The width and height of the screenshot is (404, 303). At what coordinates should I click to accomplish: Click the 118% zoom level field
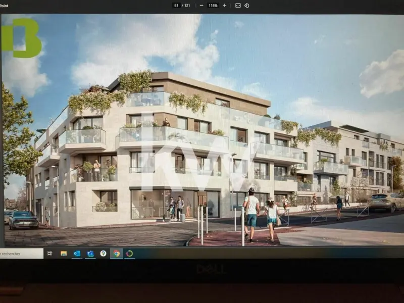pos(213,5)
